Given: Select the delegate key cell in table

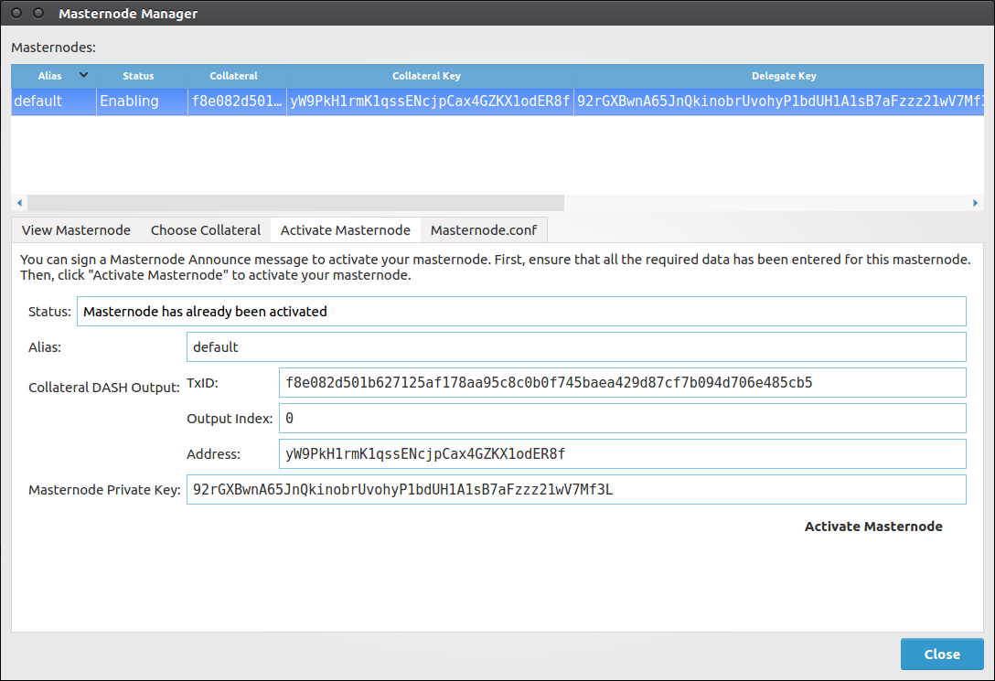Looking at the screenshot, I should tap(778, 101).
